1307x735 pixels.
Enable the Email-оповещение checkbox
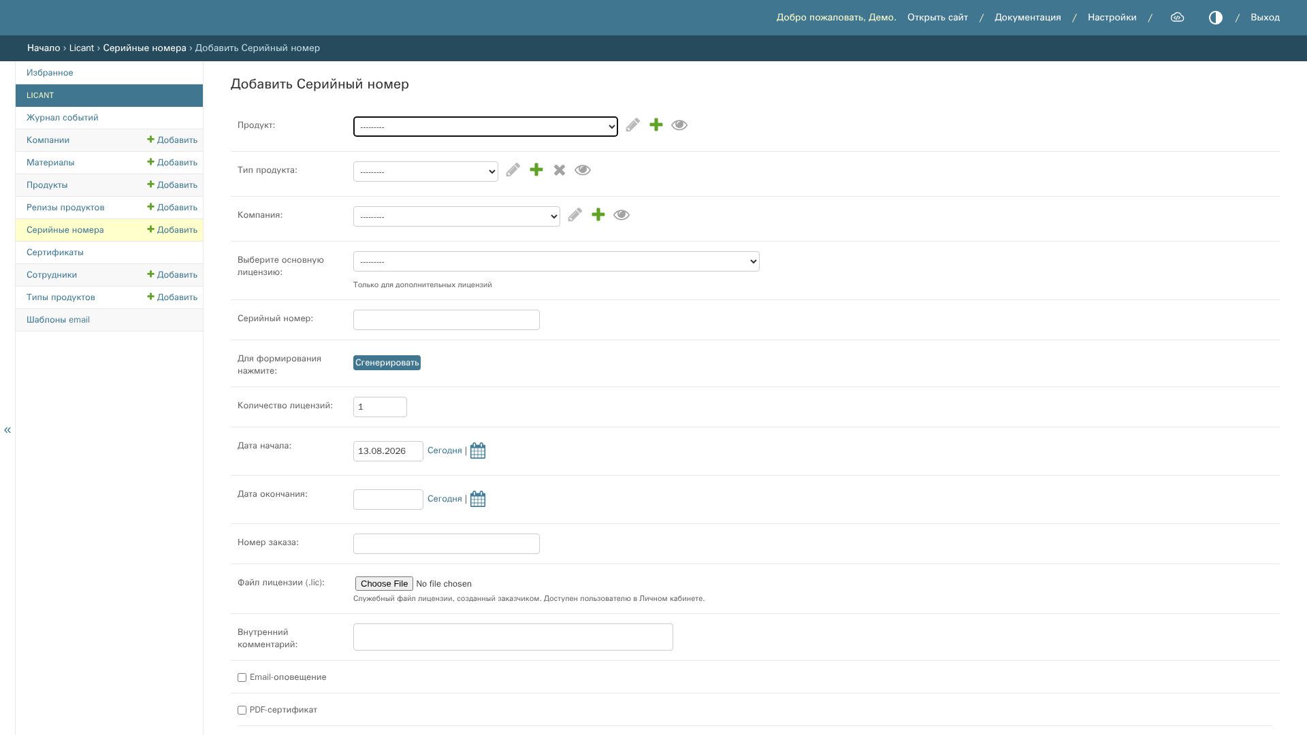pyautogui.click(x=242, y=678)
